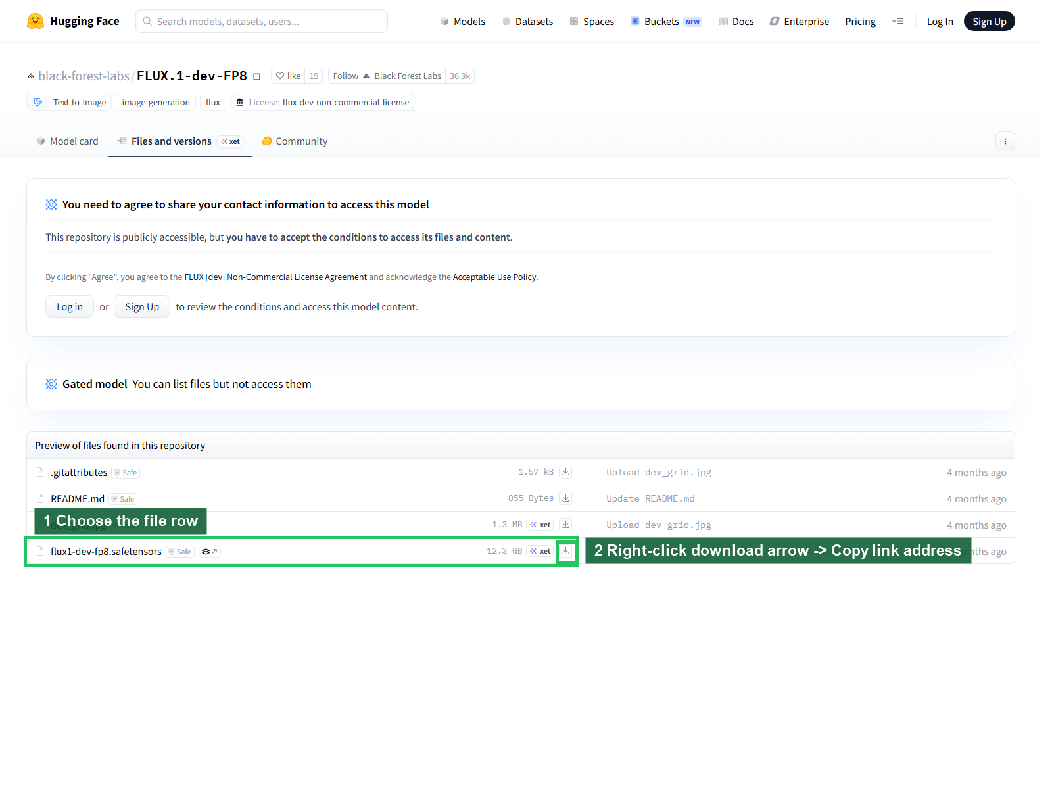
Task: Click the dark Sign Up header button
Action: click(989, 22)
